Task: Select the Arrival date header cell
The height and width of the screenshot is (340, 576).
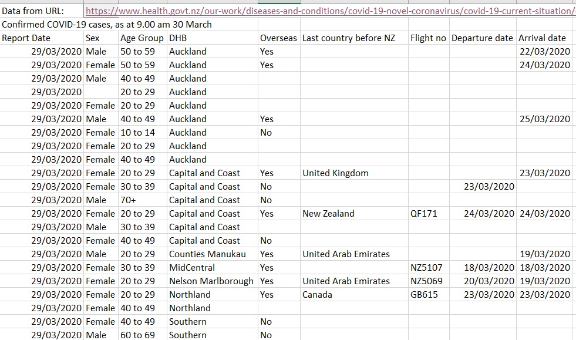Action: click(542, 38)
